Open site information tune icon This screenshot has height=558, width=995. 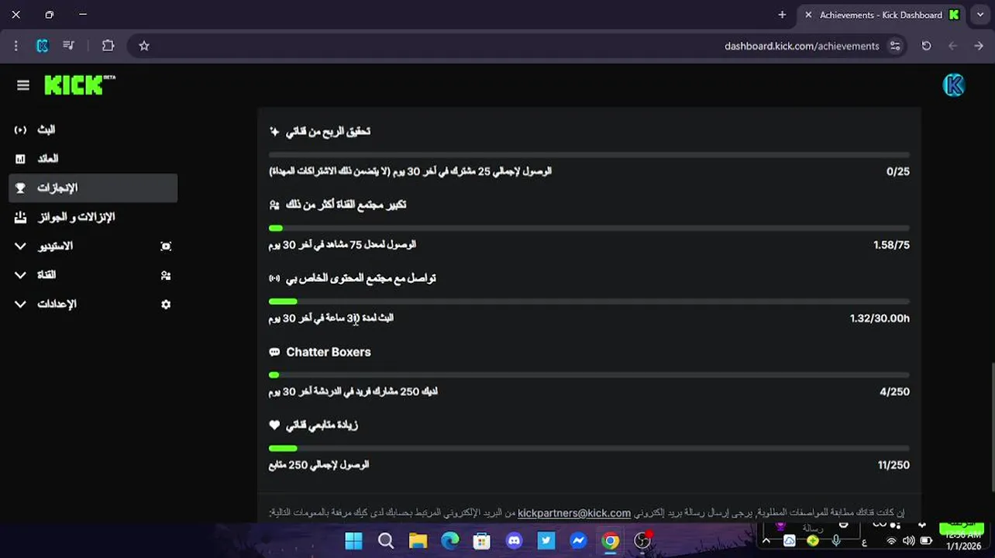click(895, 46)
